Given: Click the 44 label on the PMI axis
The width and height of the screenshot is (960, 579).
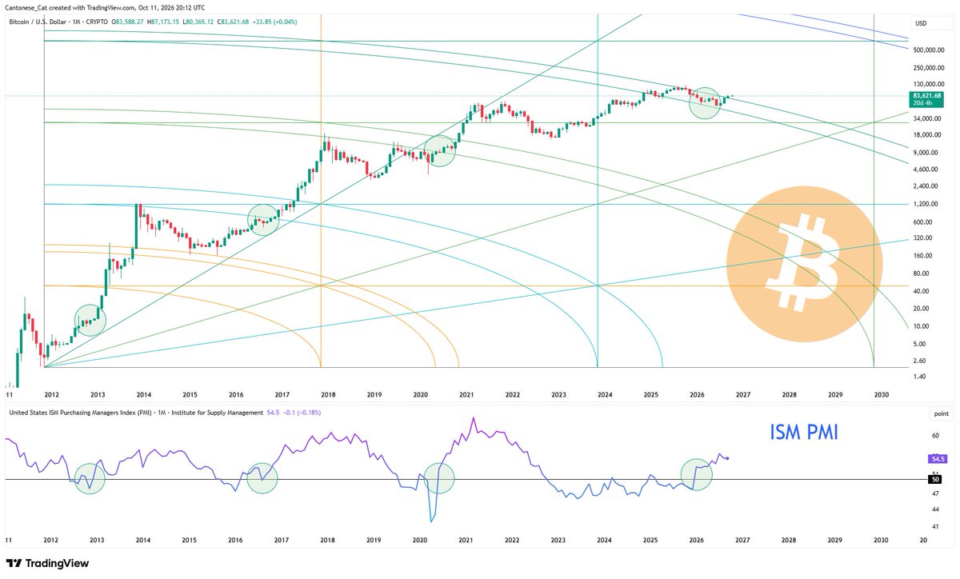Looking at the screenshot, I should coord(935,509).
